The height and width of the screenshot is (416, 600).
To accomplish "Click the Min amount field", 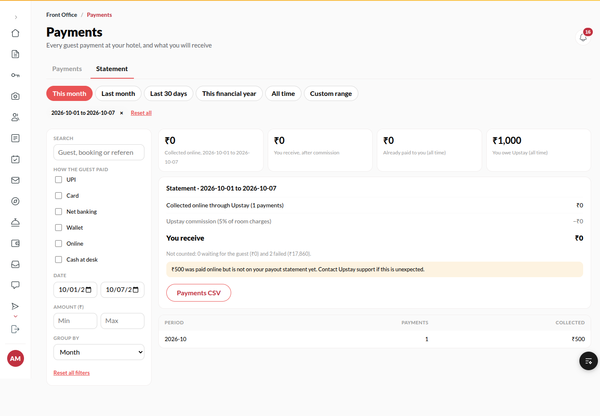I will coord(75,321).
